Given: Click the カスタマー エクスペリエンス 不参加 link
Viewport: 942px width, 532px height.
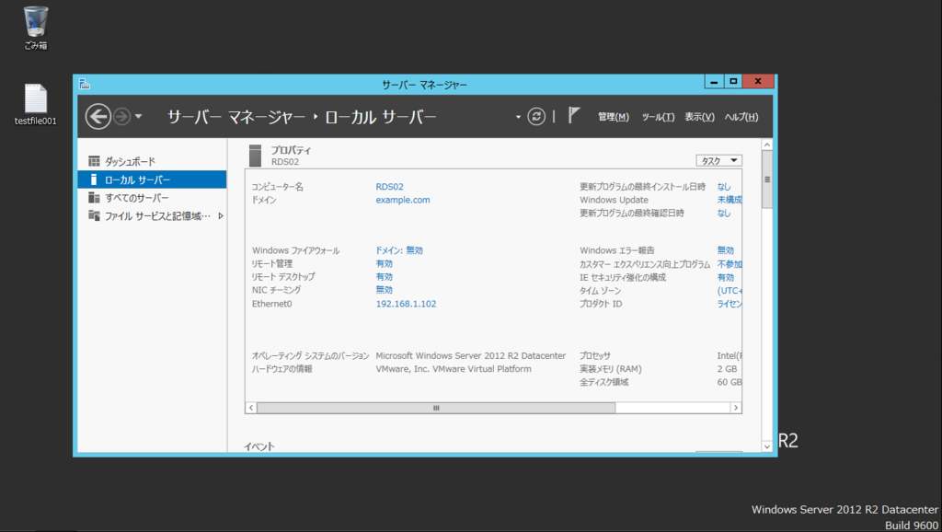Looking at the screenshot, I should click(729, 264).
